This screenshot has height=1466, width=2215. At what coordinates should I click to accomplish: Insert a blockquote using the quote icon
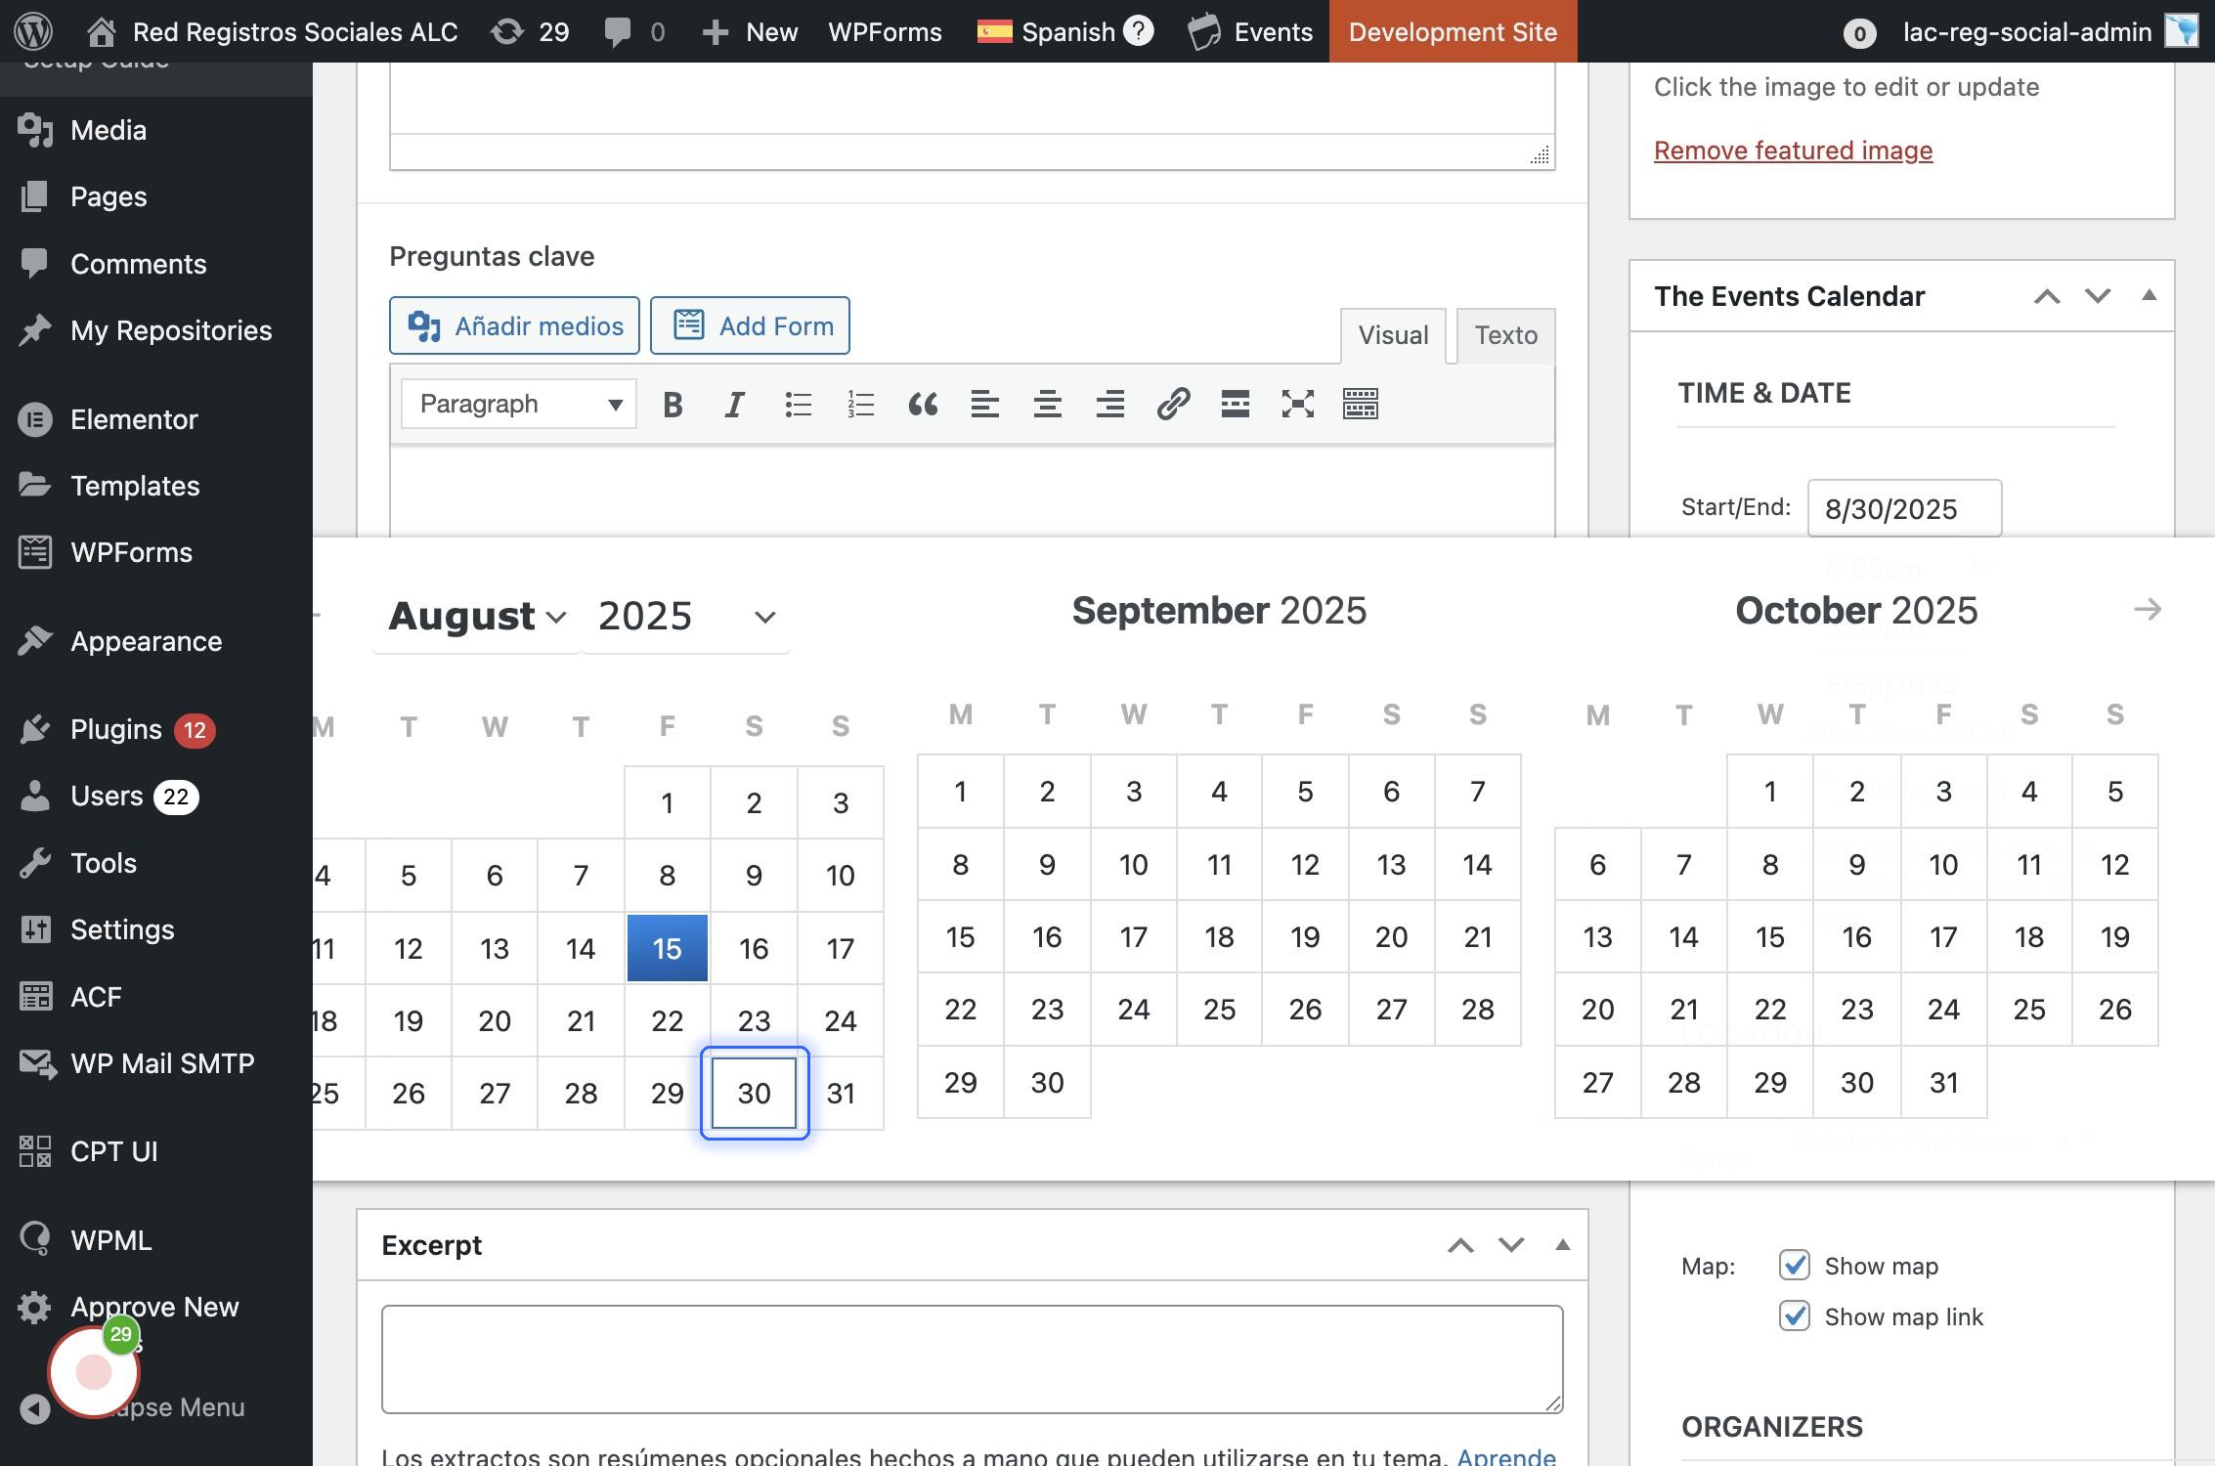click(923, 405)
